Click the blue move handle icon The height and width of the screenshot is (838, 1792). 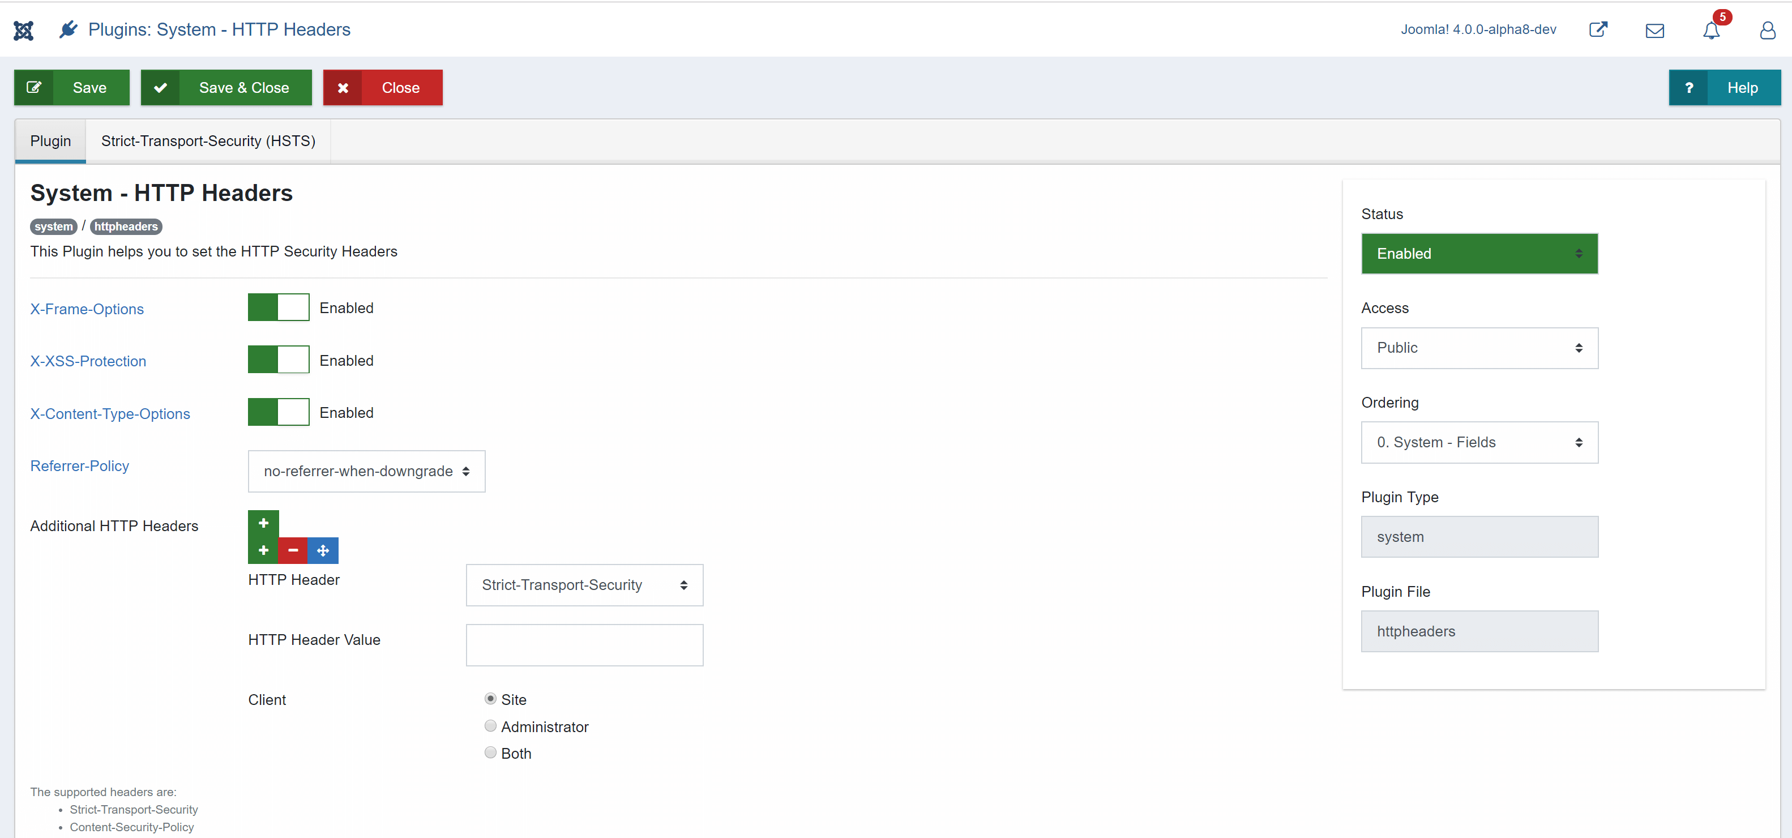(323, 550)
